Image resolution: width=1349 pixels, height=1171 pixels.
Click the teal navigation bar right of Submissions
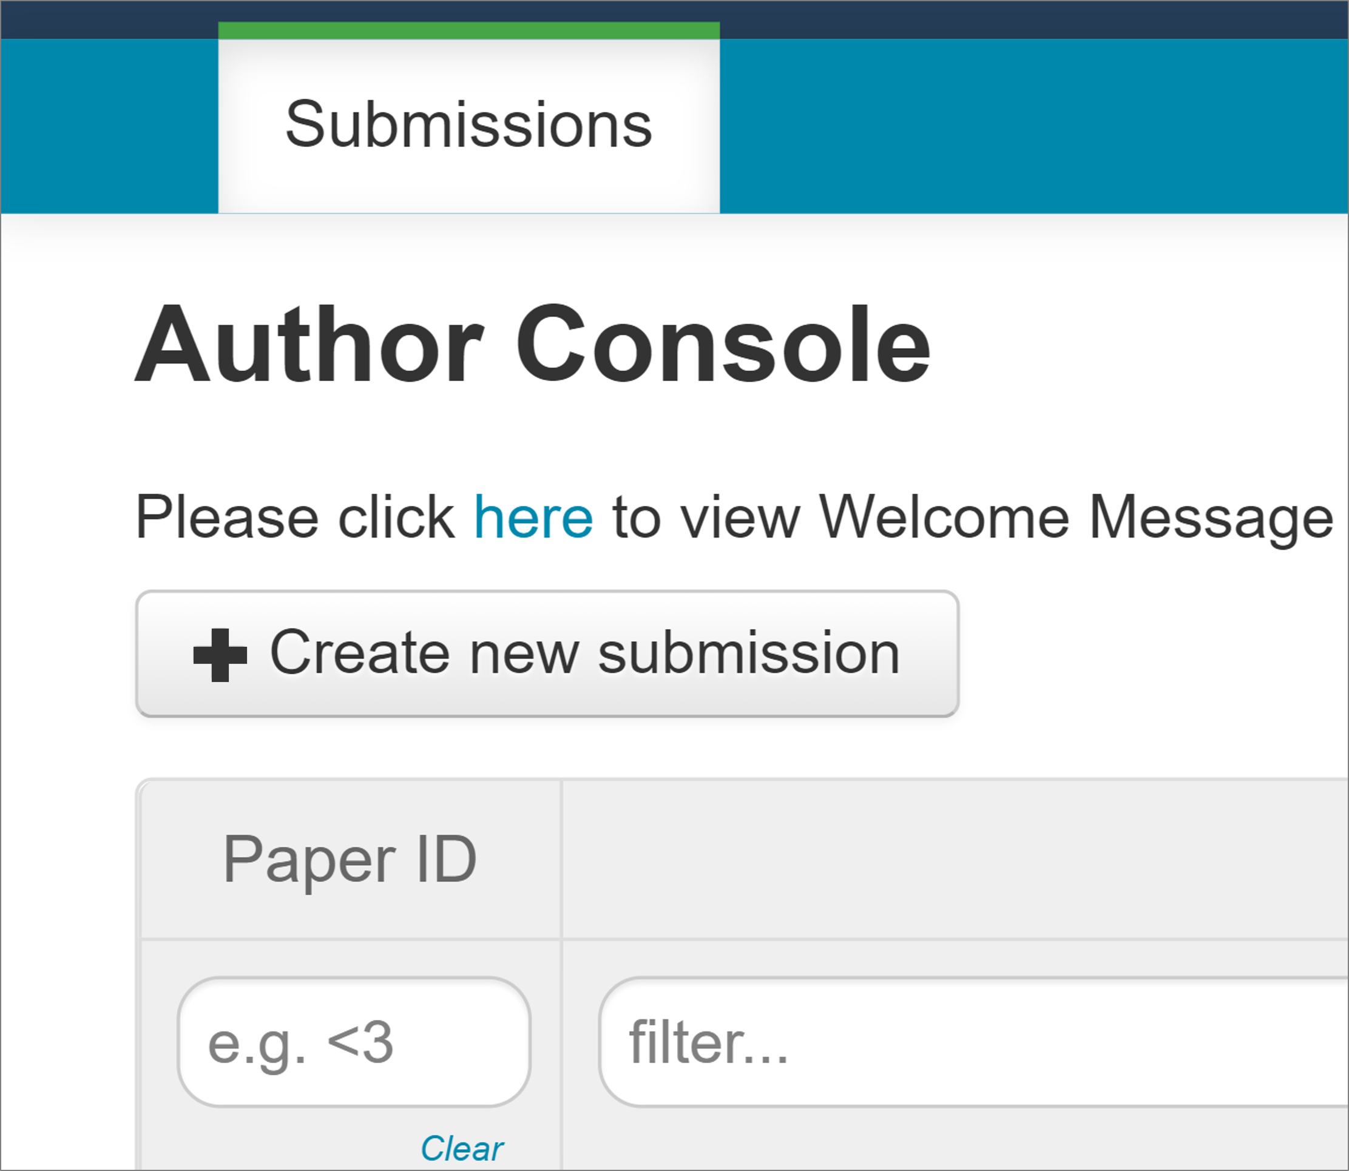[1033, 125]
